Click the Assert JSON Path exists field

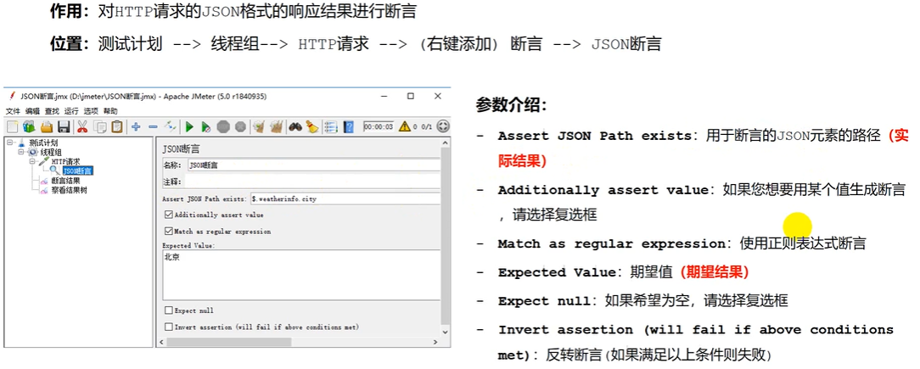click(x=345, y=198)
